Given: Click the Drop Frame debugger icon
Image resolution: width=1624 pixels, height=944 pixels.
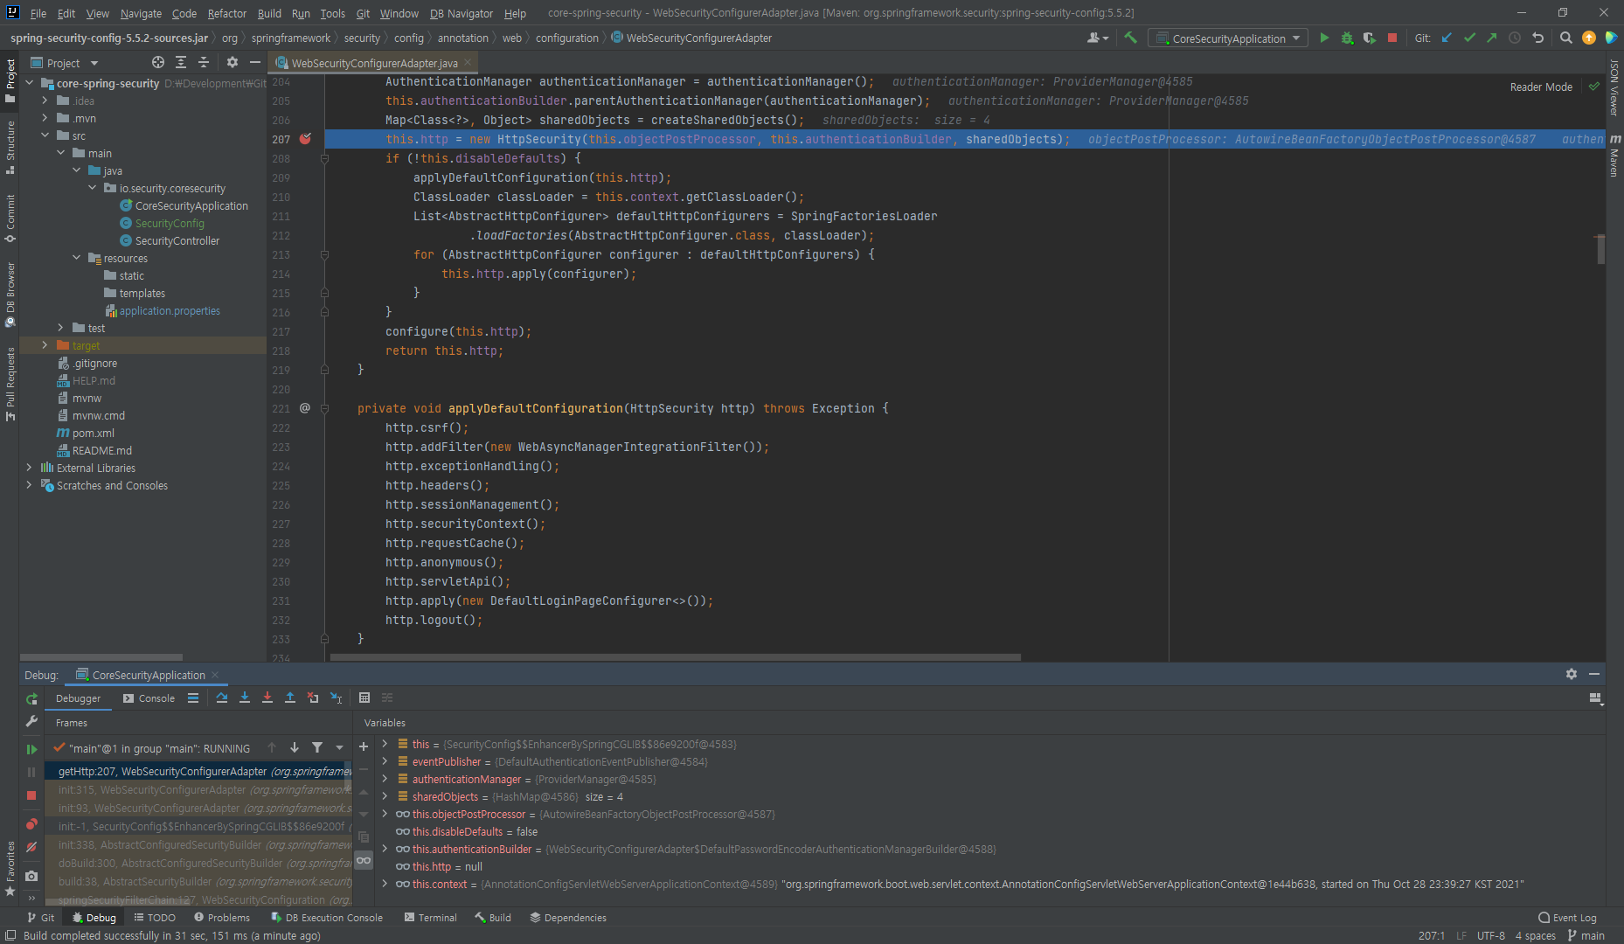Looking at the screenshot, I should 313,698.
